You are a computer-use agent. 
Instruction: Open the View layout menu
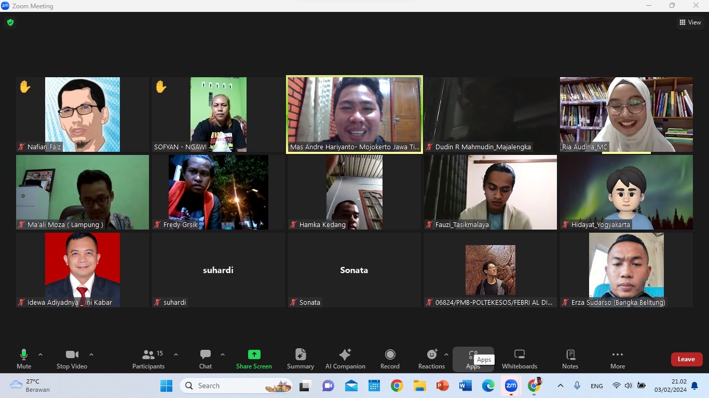[x=690, y=22]
